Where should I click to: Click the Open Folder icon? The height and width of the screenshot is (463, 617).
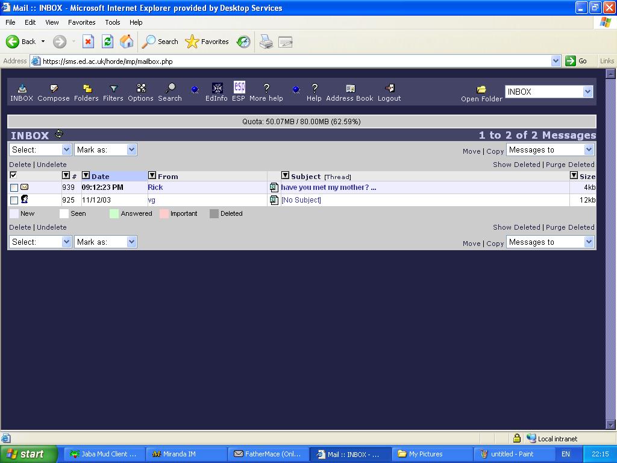click(481, 89)
